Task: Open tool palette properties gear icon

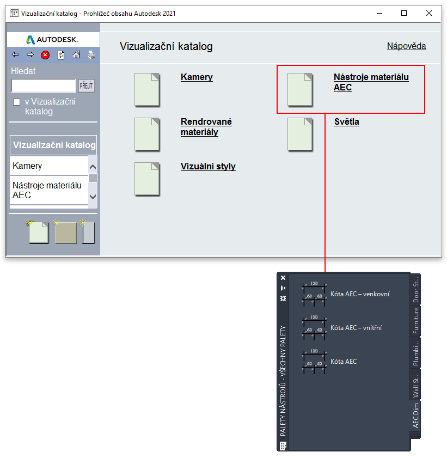Action: tap(283, 298)
